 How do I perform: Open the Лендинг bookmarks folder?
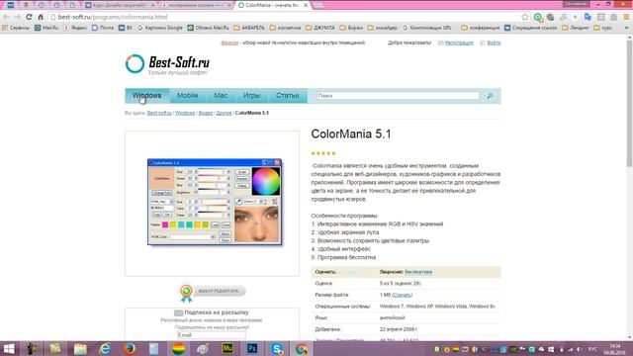click(x=576, y=28)
